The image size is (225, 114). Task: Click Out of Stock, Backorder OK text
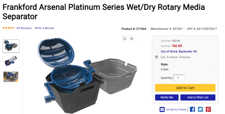(179, 52)
